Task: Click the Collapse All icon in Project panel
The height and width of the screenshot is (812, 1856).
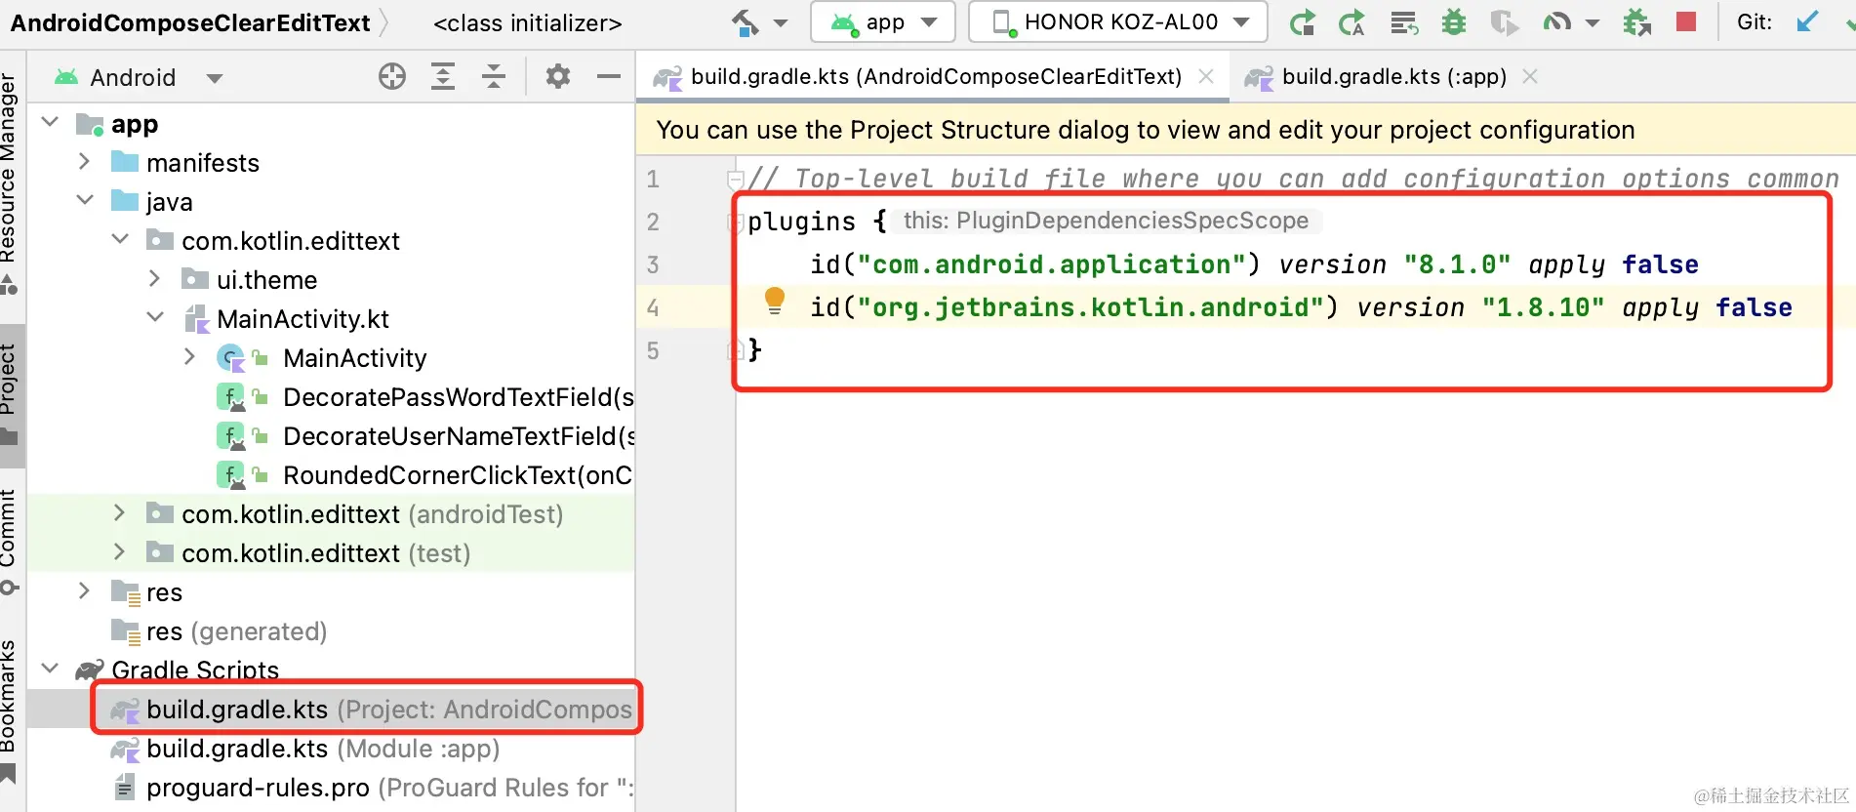Action: point(494,76)
